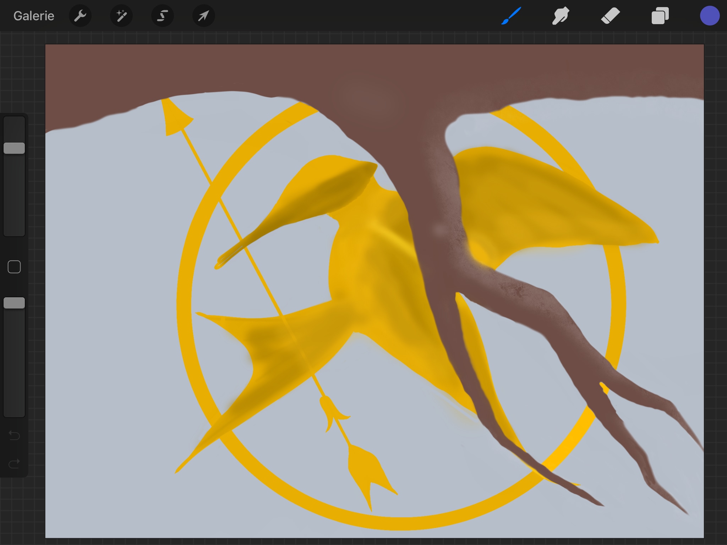Screen dimensions: 727x545
Task: Click the brush opacity slider handle
Action: 14,303
